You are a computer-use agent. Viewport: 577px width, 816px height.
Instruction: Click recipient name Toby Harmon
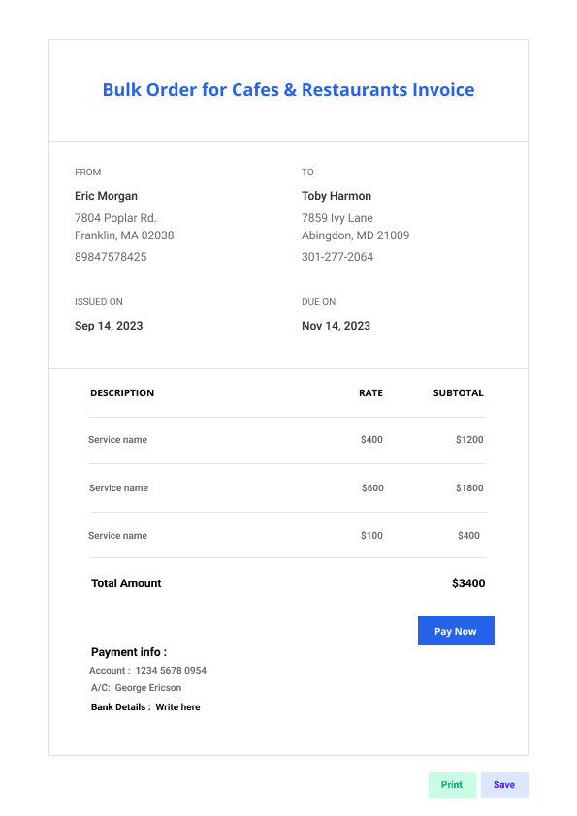pyautogui.click(x=337, y=196)
